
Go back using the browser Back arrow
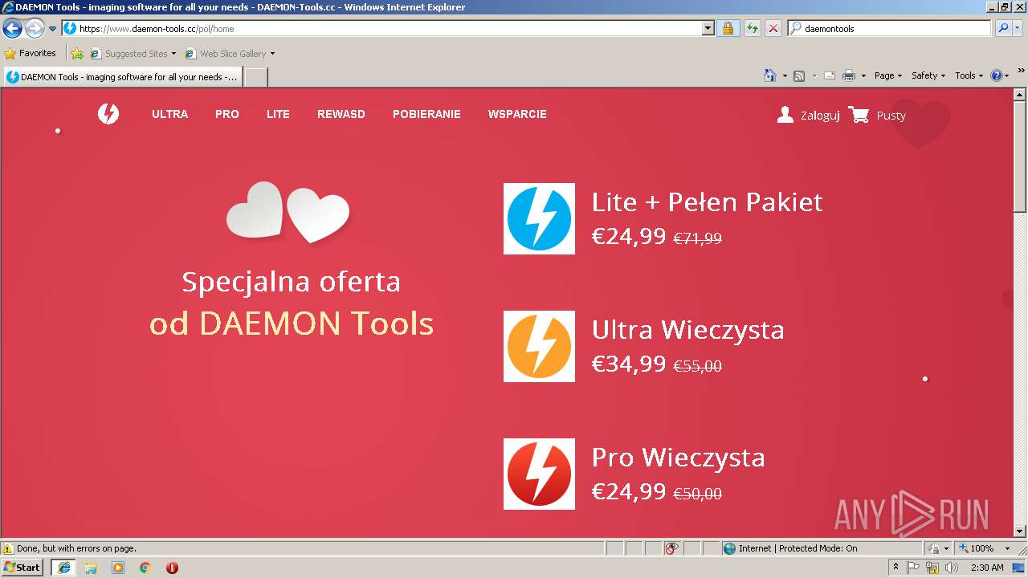pos(12,28)
